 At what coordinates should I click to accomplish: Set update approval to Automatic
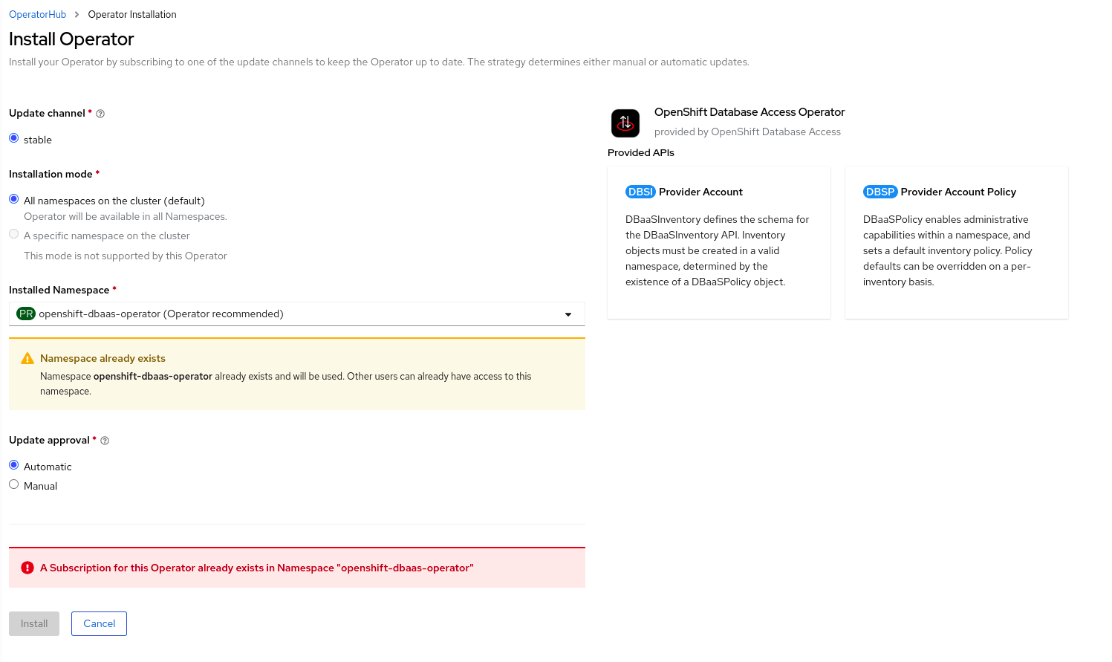pos(13,465)
